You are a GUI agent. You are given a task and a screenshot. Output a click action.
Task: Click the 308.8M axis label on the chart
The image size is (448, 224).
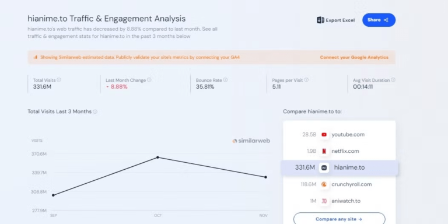[x=39, y=192]
